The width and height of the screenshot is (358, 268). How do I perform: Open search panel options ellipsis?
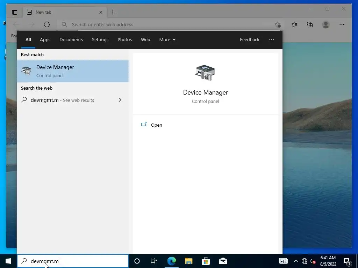(271, 40)
